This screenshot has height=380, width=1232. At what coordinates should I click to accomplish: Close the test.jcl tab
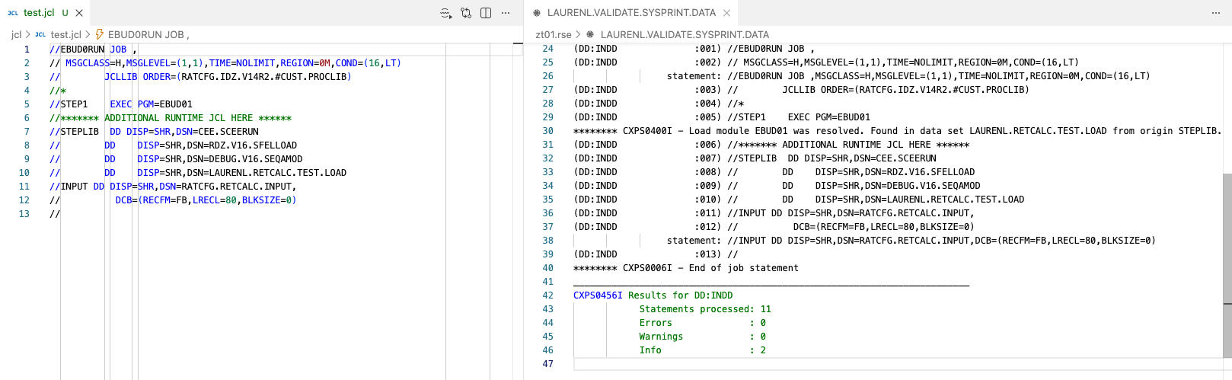point(79,13)
